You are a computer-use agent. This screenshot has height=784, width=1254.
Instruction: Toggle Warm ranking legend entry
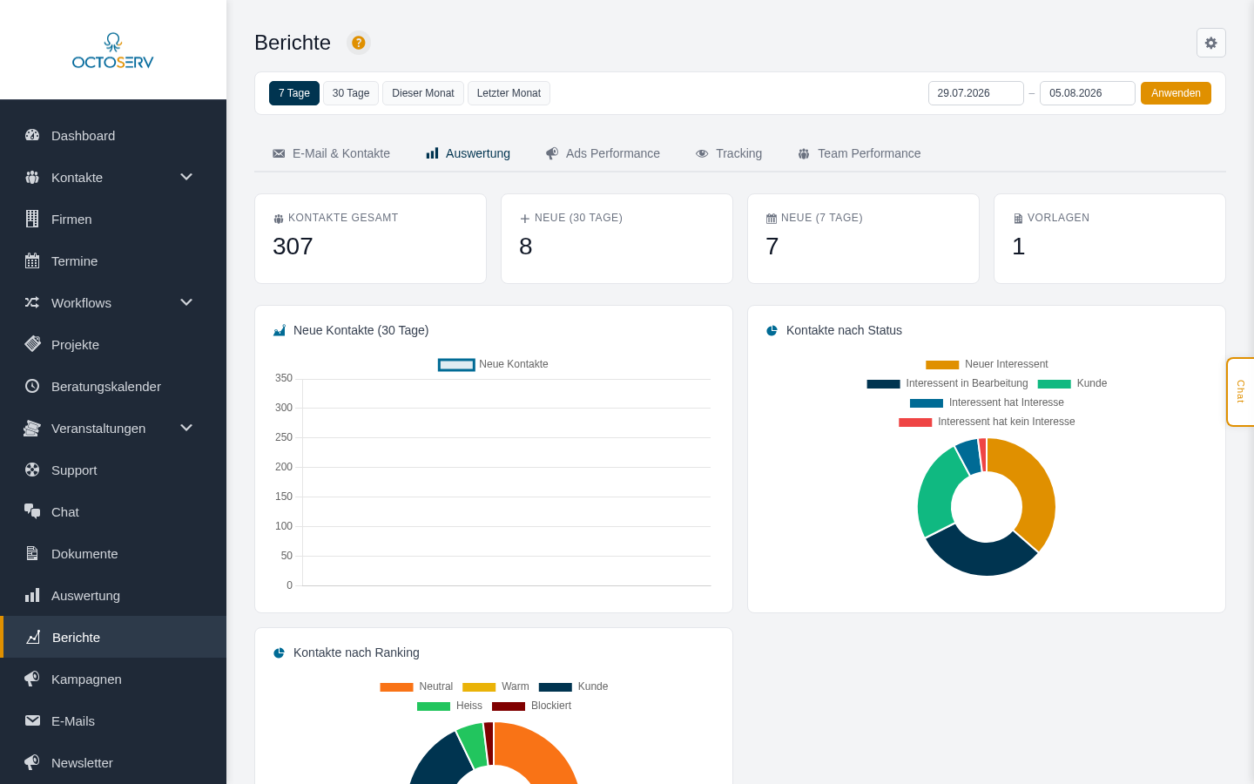(x=496, y=686)
